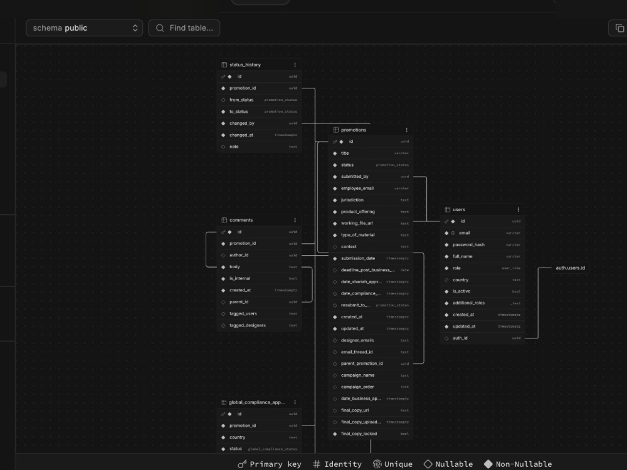Click auth_id column in users
Image resolution: width=627 pixels, height=470 pixels.
[482, 338]
